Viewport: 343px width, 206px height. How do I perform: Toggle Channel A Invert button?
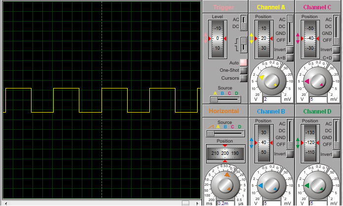290,50
